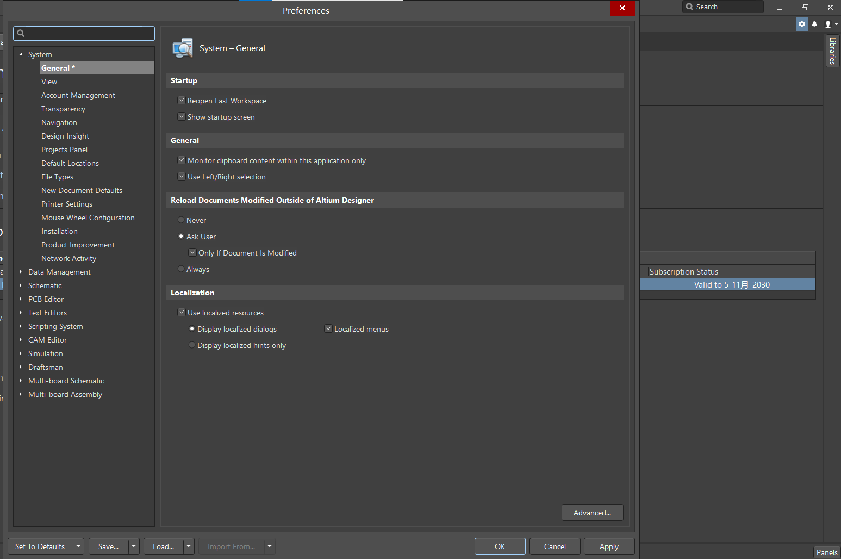Open the Save dropdown arrow
Viewport: 841px width, 559px height.
pyautogui.click(x=134, y=546)
